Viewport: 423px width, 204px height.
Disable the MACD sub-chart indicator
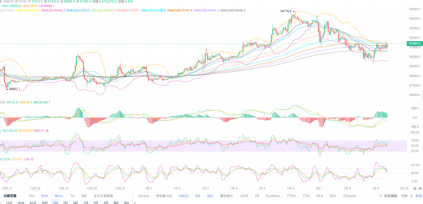coord(184,196)
